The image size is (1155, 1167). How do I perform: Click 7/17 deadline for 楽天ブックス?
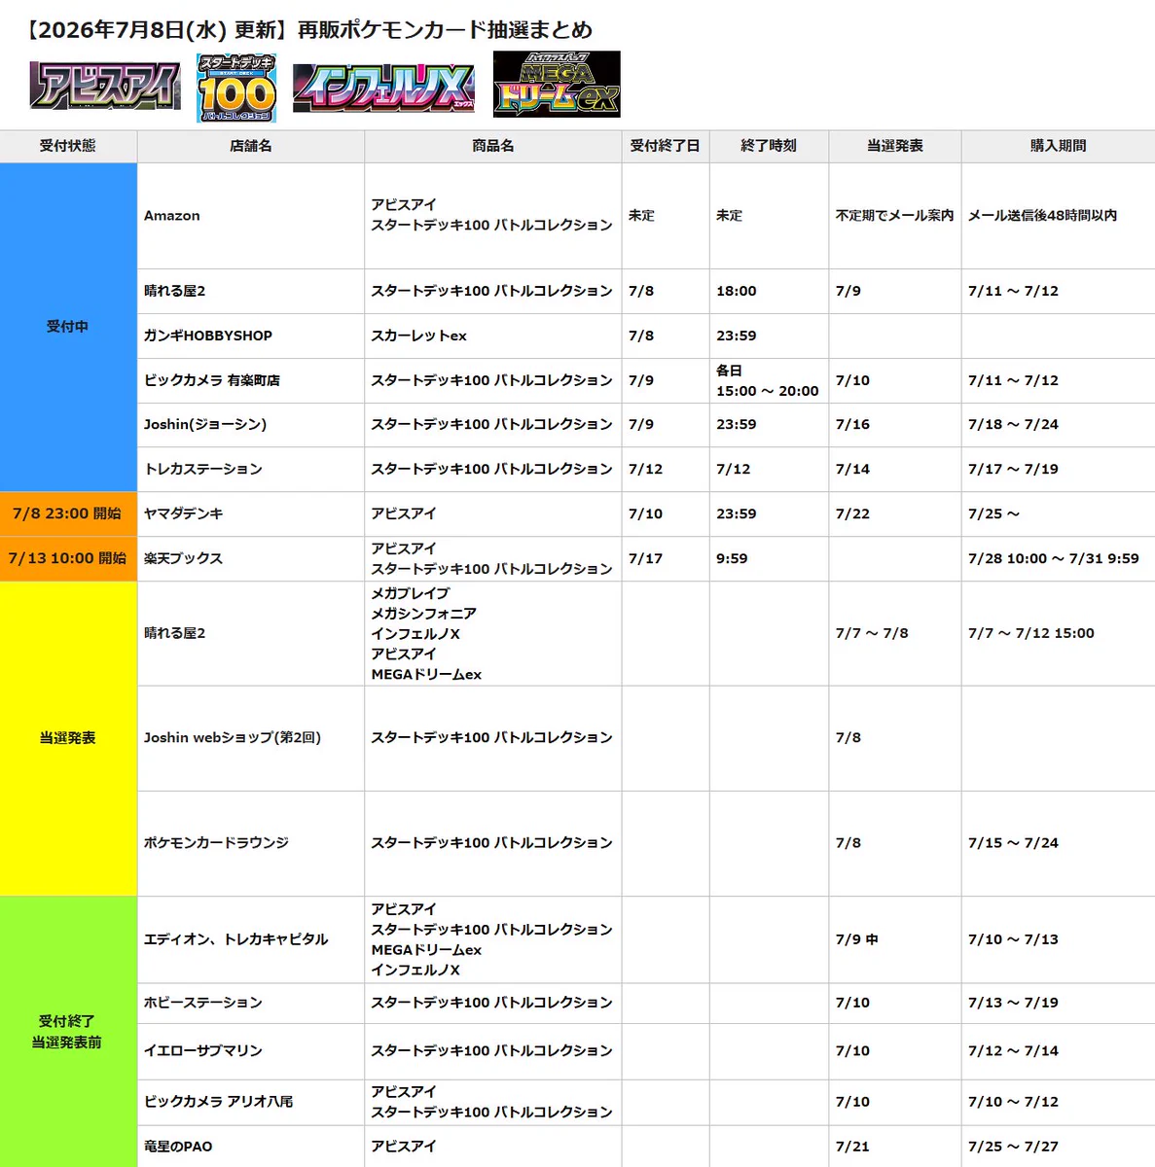pos(646,558)
